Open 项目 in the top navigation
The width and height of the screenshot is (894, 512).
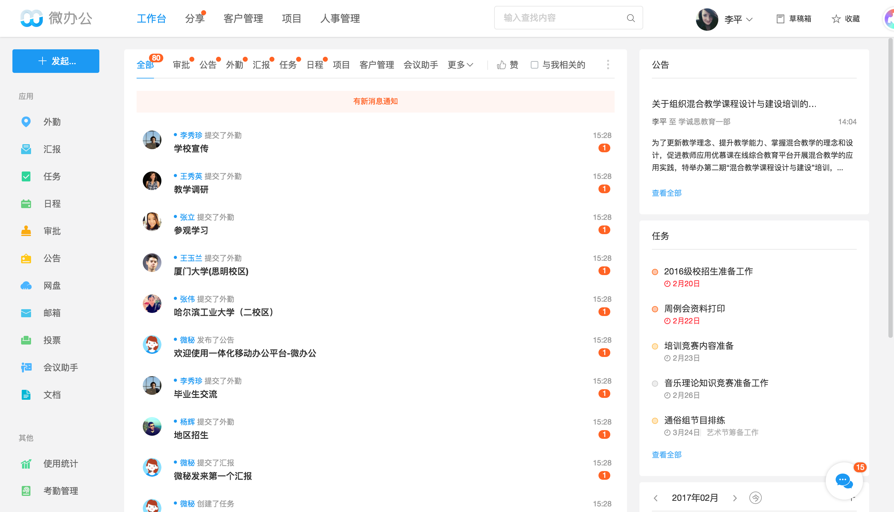point(291,18)
